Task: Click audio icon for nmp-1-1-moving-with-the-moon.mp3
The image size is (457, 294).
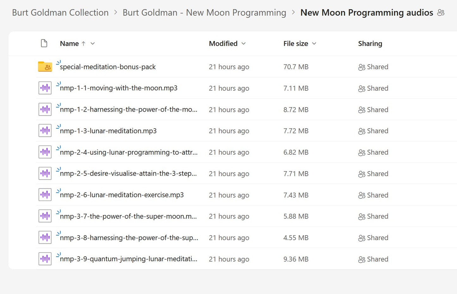Action: [45, 88]
